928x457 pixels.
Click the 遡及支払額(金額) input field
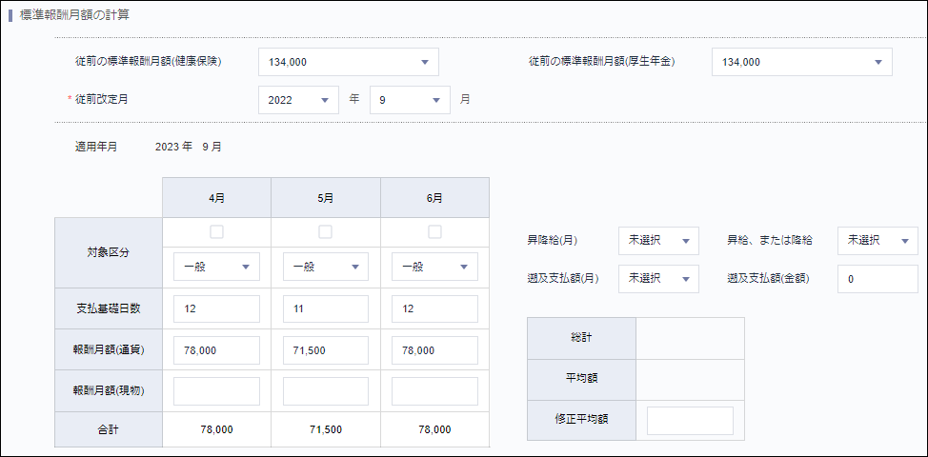(877, 279)
